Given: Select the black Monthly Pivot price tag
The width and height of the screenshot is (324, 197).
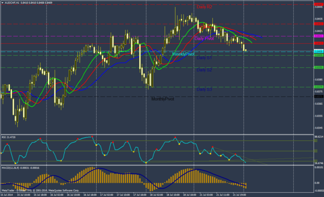Looking at the screenshot, I should tap(319, 97).
